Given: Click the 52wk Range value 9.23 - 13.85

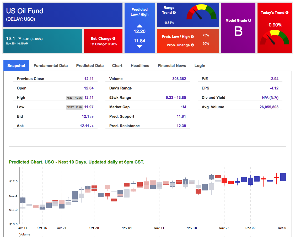Looking at the screenshot, I should pos(176,98).
